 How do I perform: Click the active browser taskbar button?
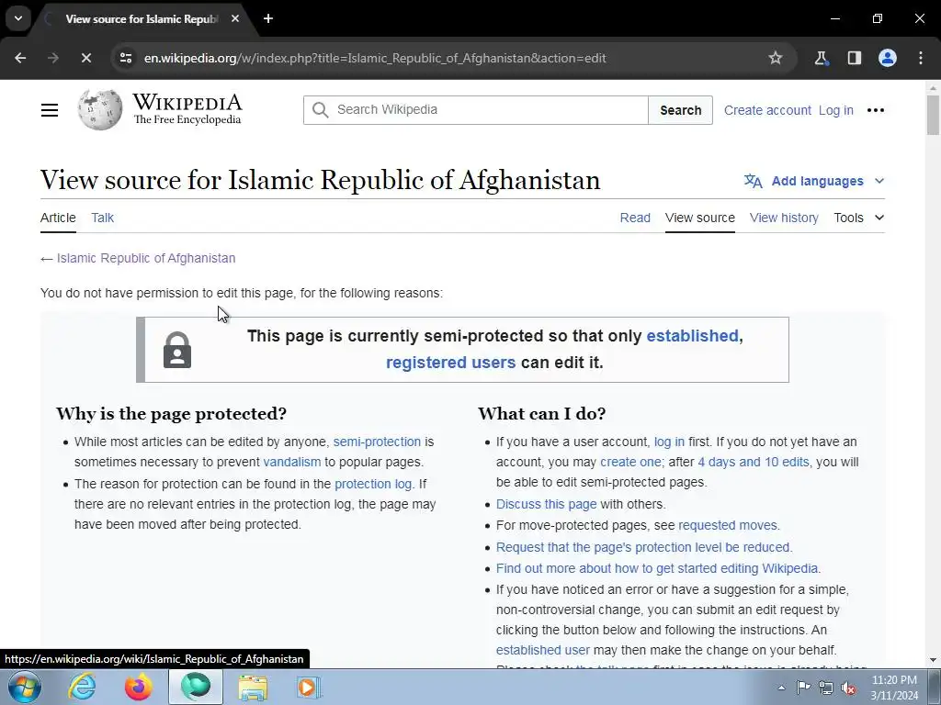pos(196,687)
